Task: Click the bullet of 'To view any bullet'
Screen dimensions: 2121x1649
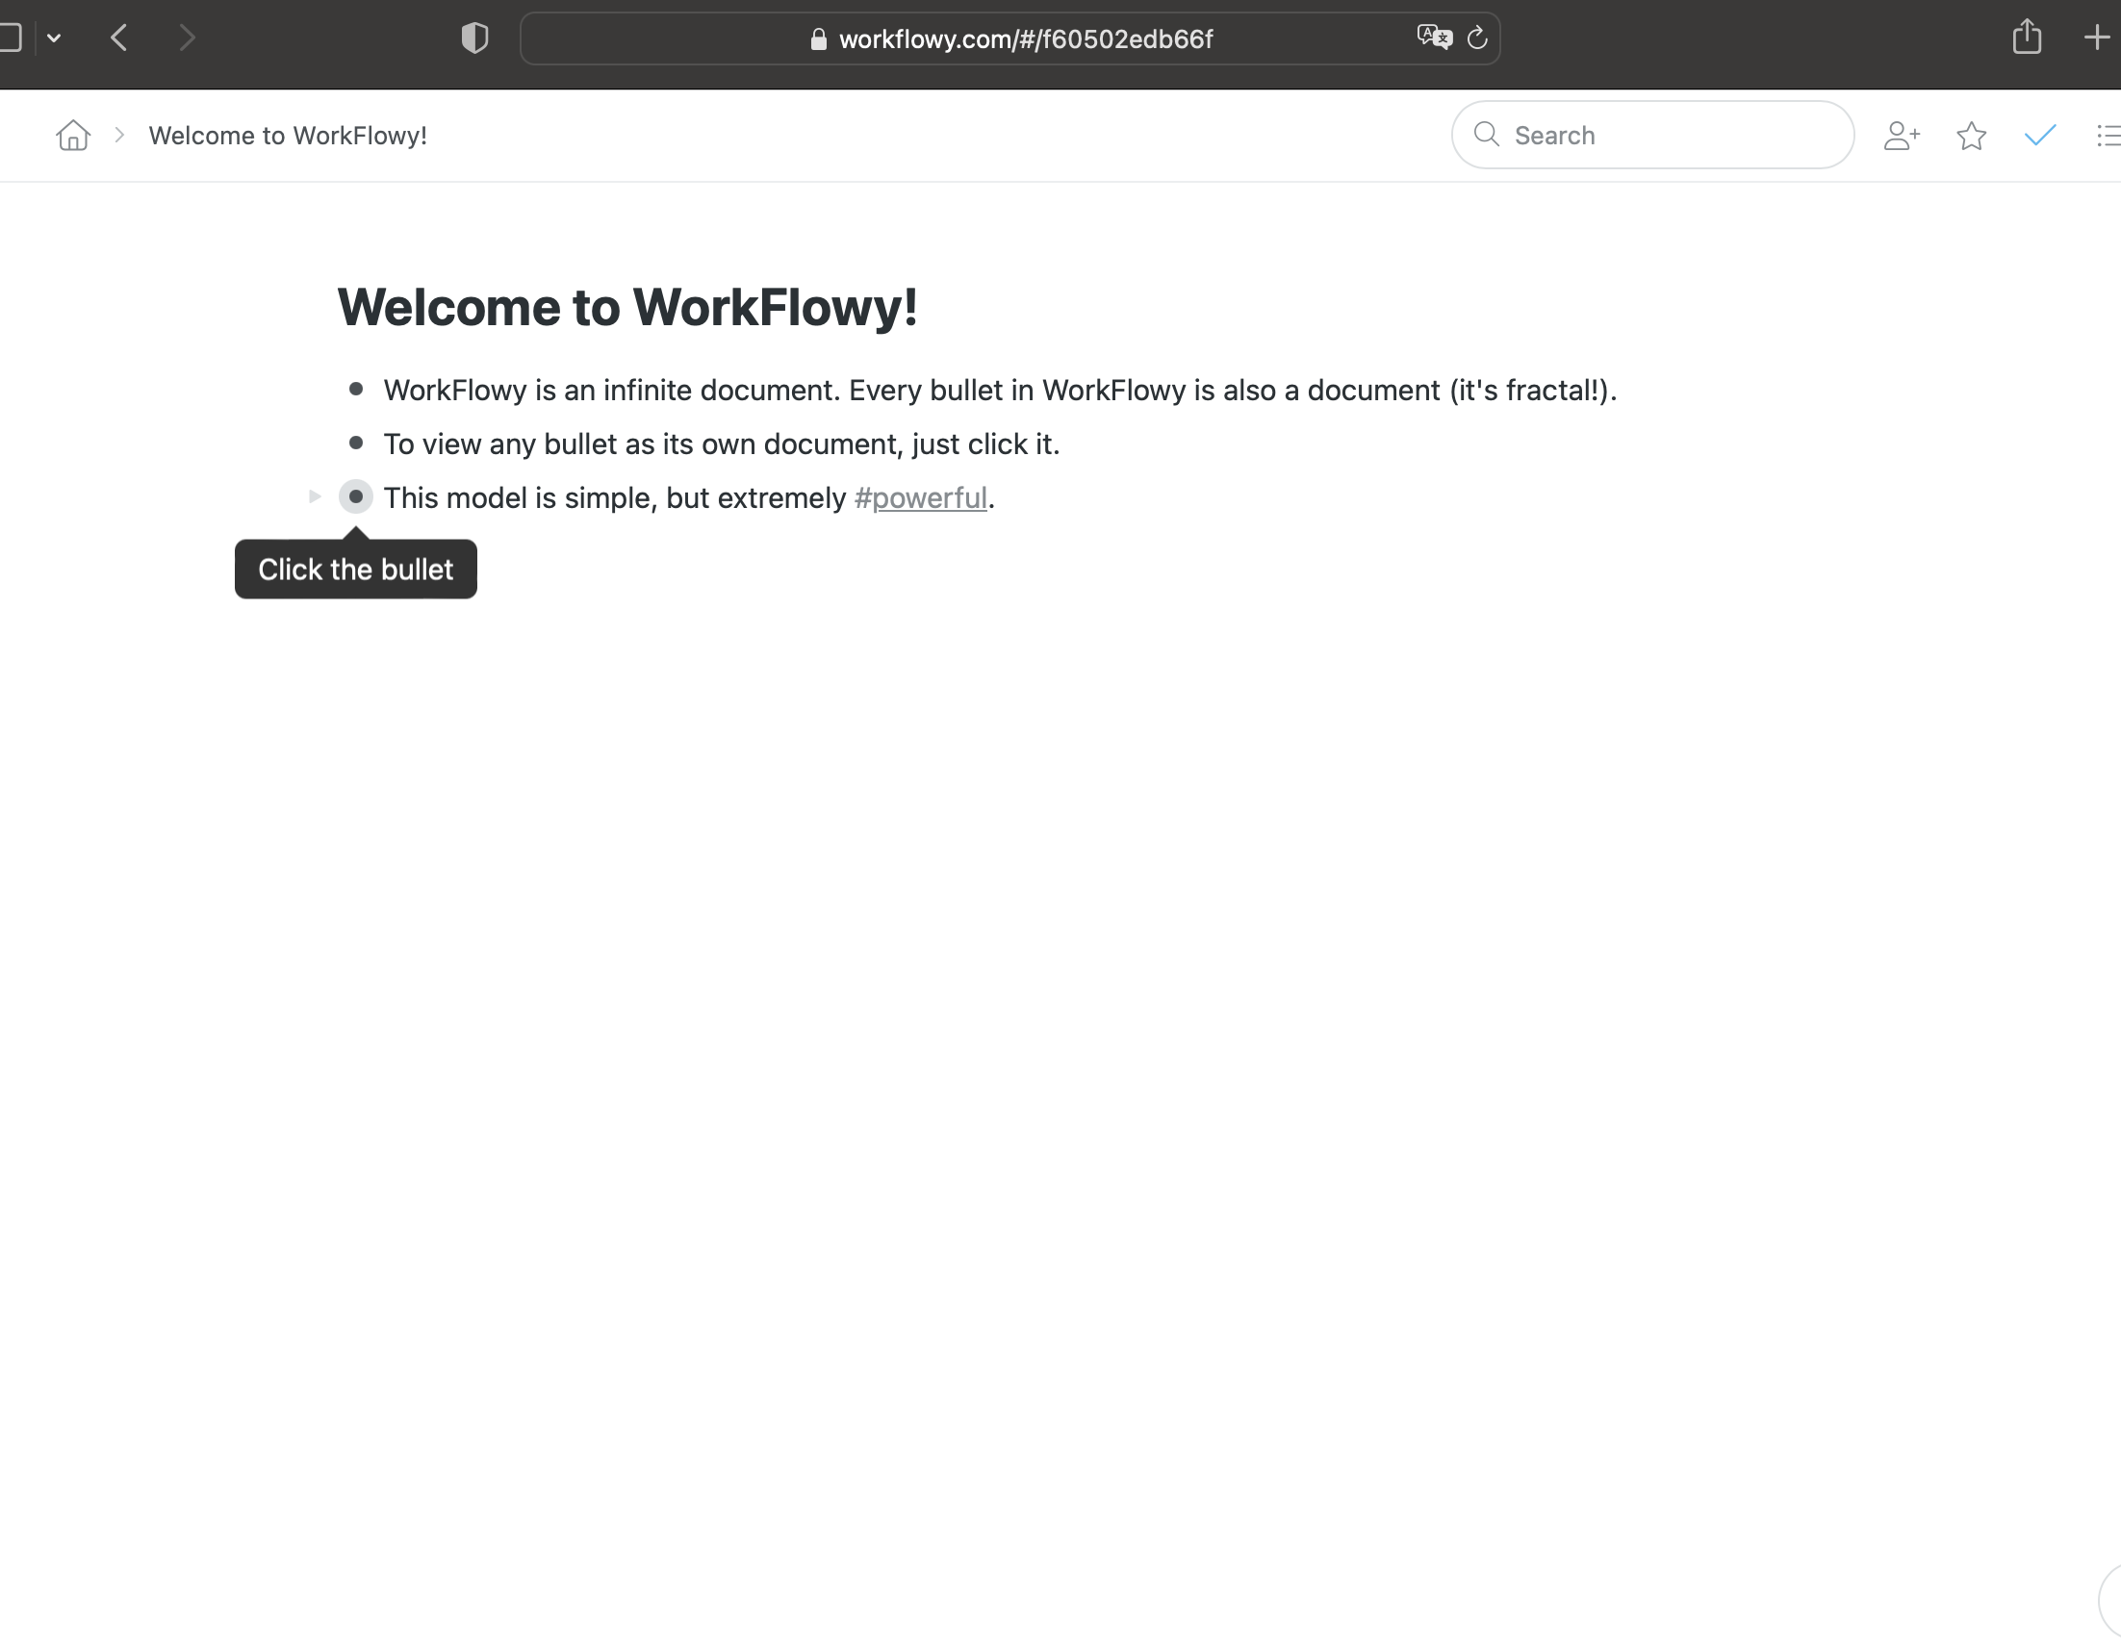Action: pyautogui.click(x=355, y=444)
